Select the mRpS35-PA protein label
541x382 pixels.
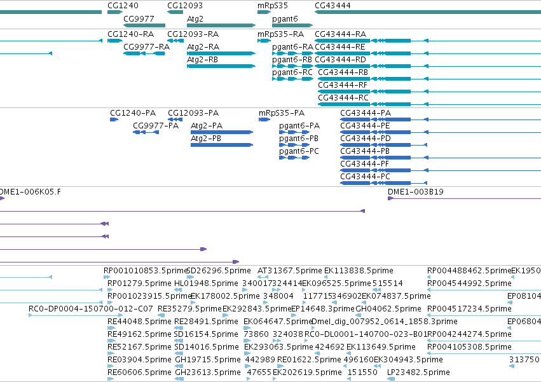282,113
